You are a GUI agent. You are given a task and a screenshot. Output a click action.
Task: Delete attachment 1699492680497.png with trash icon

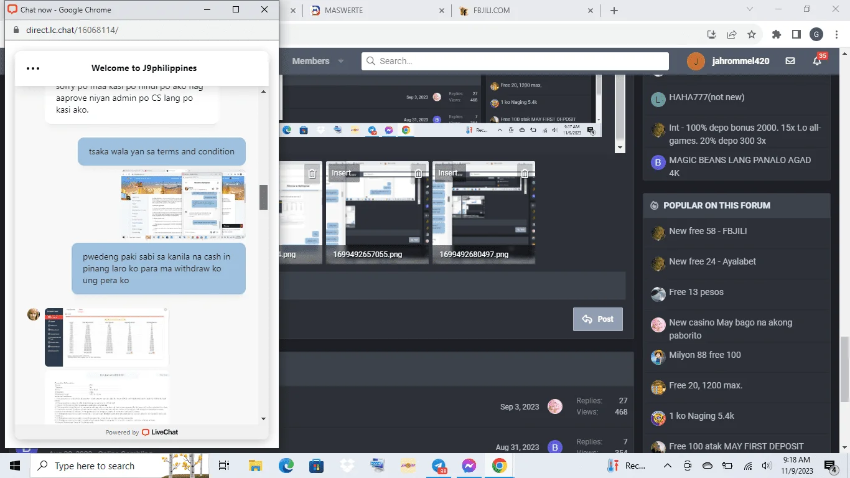click(x=525, y=174)
